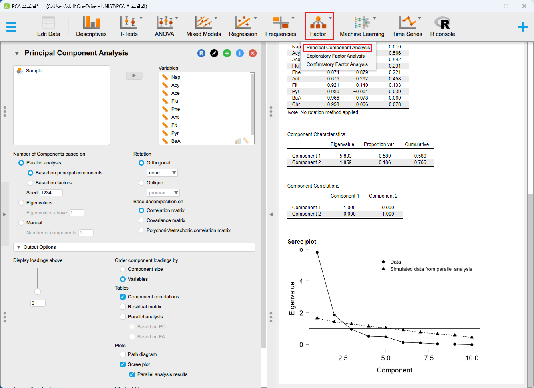This screenshot has width=534, height=388.
Task: Click the blue plus to add modules
Action: [x=522, y=27]
